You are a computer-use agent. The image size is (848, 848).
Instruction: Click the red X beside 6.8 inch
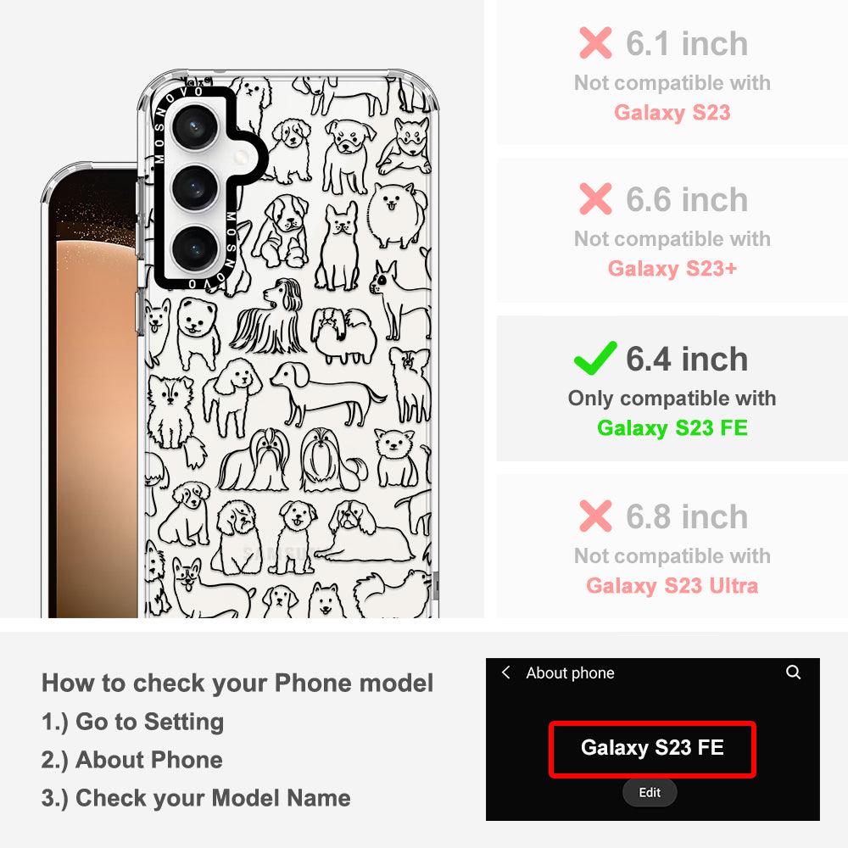pos(595,516)
